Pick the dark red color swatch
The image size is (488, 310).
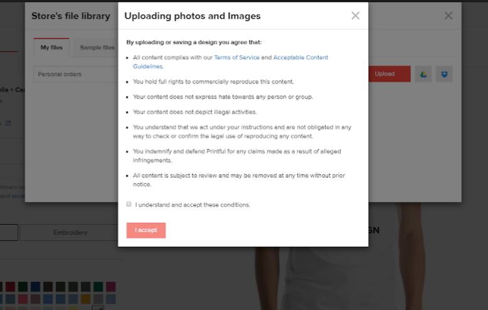tap(10, 287)
